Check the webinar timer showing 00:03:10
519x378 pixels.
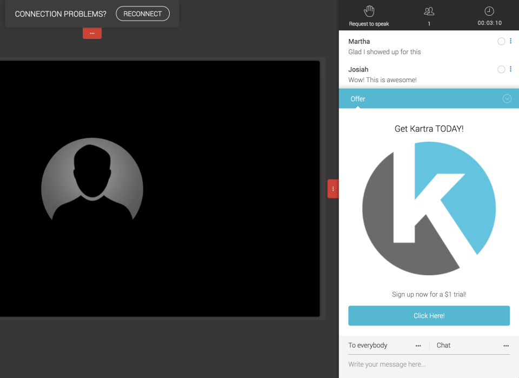[x=489, y=23]
